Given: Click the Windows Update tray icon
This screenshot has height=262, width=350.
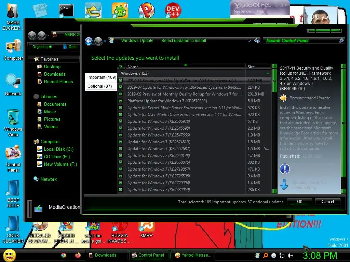Looking at the screenshot, I should click(x=257, y=255).
